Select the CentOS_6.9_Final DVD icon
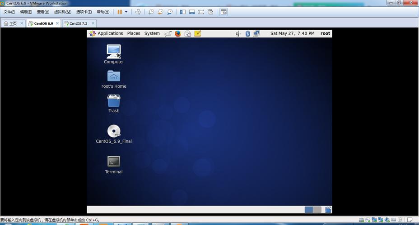Screen dimensions: 419x225 tap(114, 134)
